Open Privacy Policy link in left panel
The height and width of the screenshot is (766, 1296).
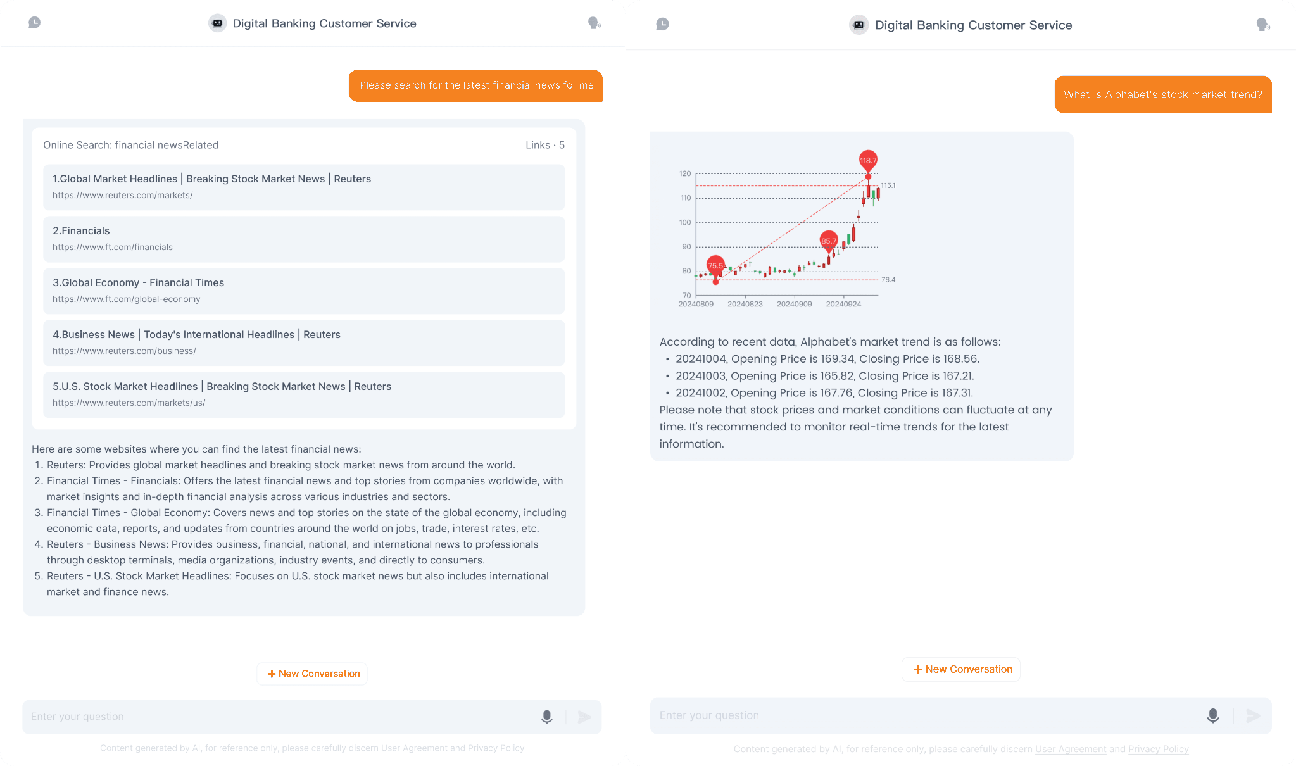click(x=496, y=748)
